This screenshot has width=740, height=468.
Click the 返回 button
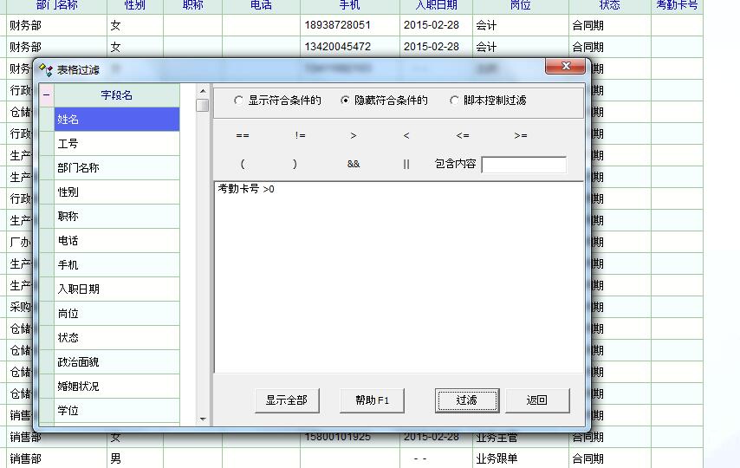coord(537,400)
